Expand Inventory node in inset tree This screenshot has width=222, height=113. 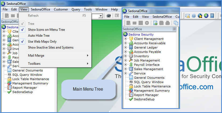click(125, 56)
